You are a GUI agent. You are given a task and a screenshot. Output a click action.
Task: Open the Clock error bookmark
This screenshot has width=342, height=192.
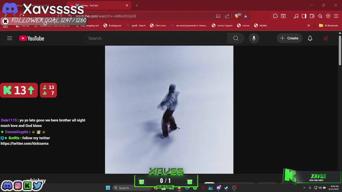(158, 26)
